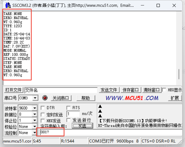Click the string input field containing 001?
185x147 pixels.
tap(111, 132)
